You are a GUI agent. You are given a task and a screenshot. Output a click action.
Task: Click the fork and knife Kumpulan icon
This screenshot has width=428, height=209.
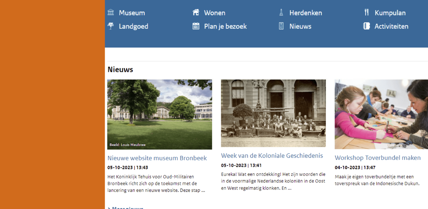coord(366,13)
